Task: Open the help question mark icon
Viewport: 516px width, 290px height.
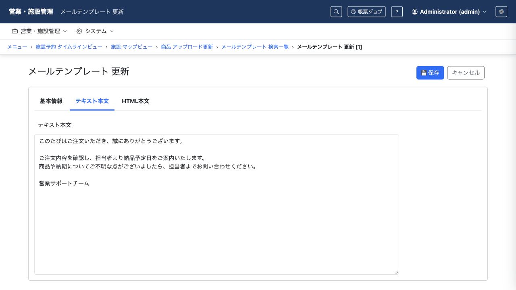Action: click(x=397, y=12)
